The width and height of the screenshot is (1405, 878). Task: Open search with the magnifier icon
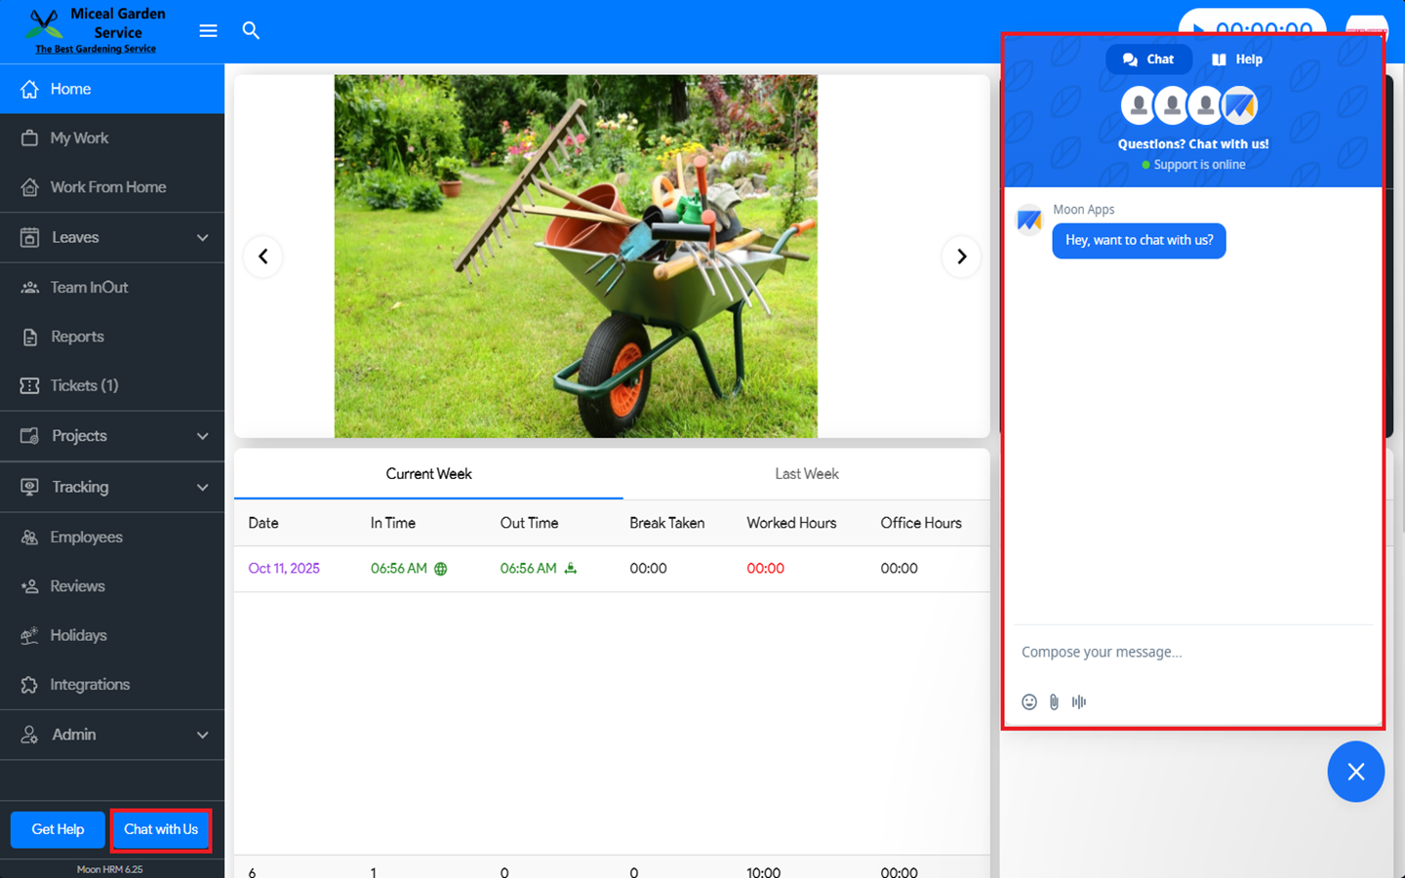click(x=251, y=31)
